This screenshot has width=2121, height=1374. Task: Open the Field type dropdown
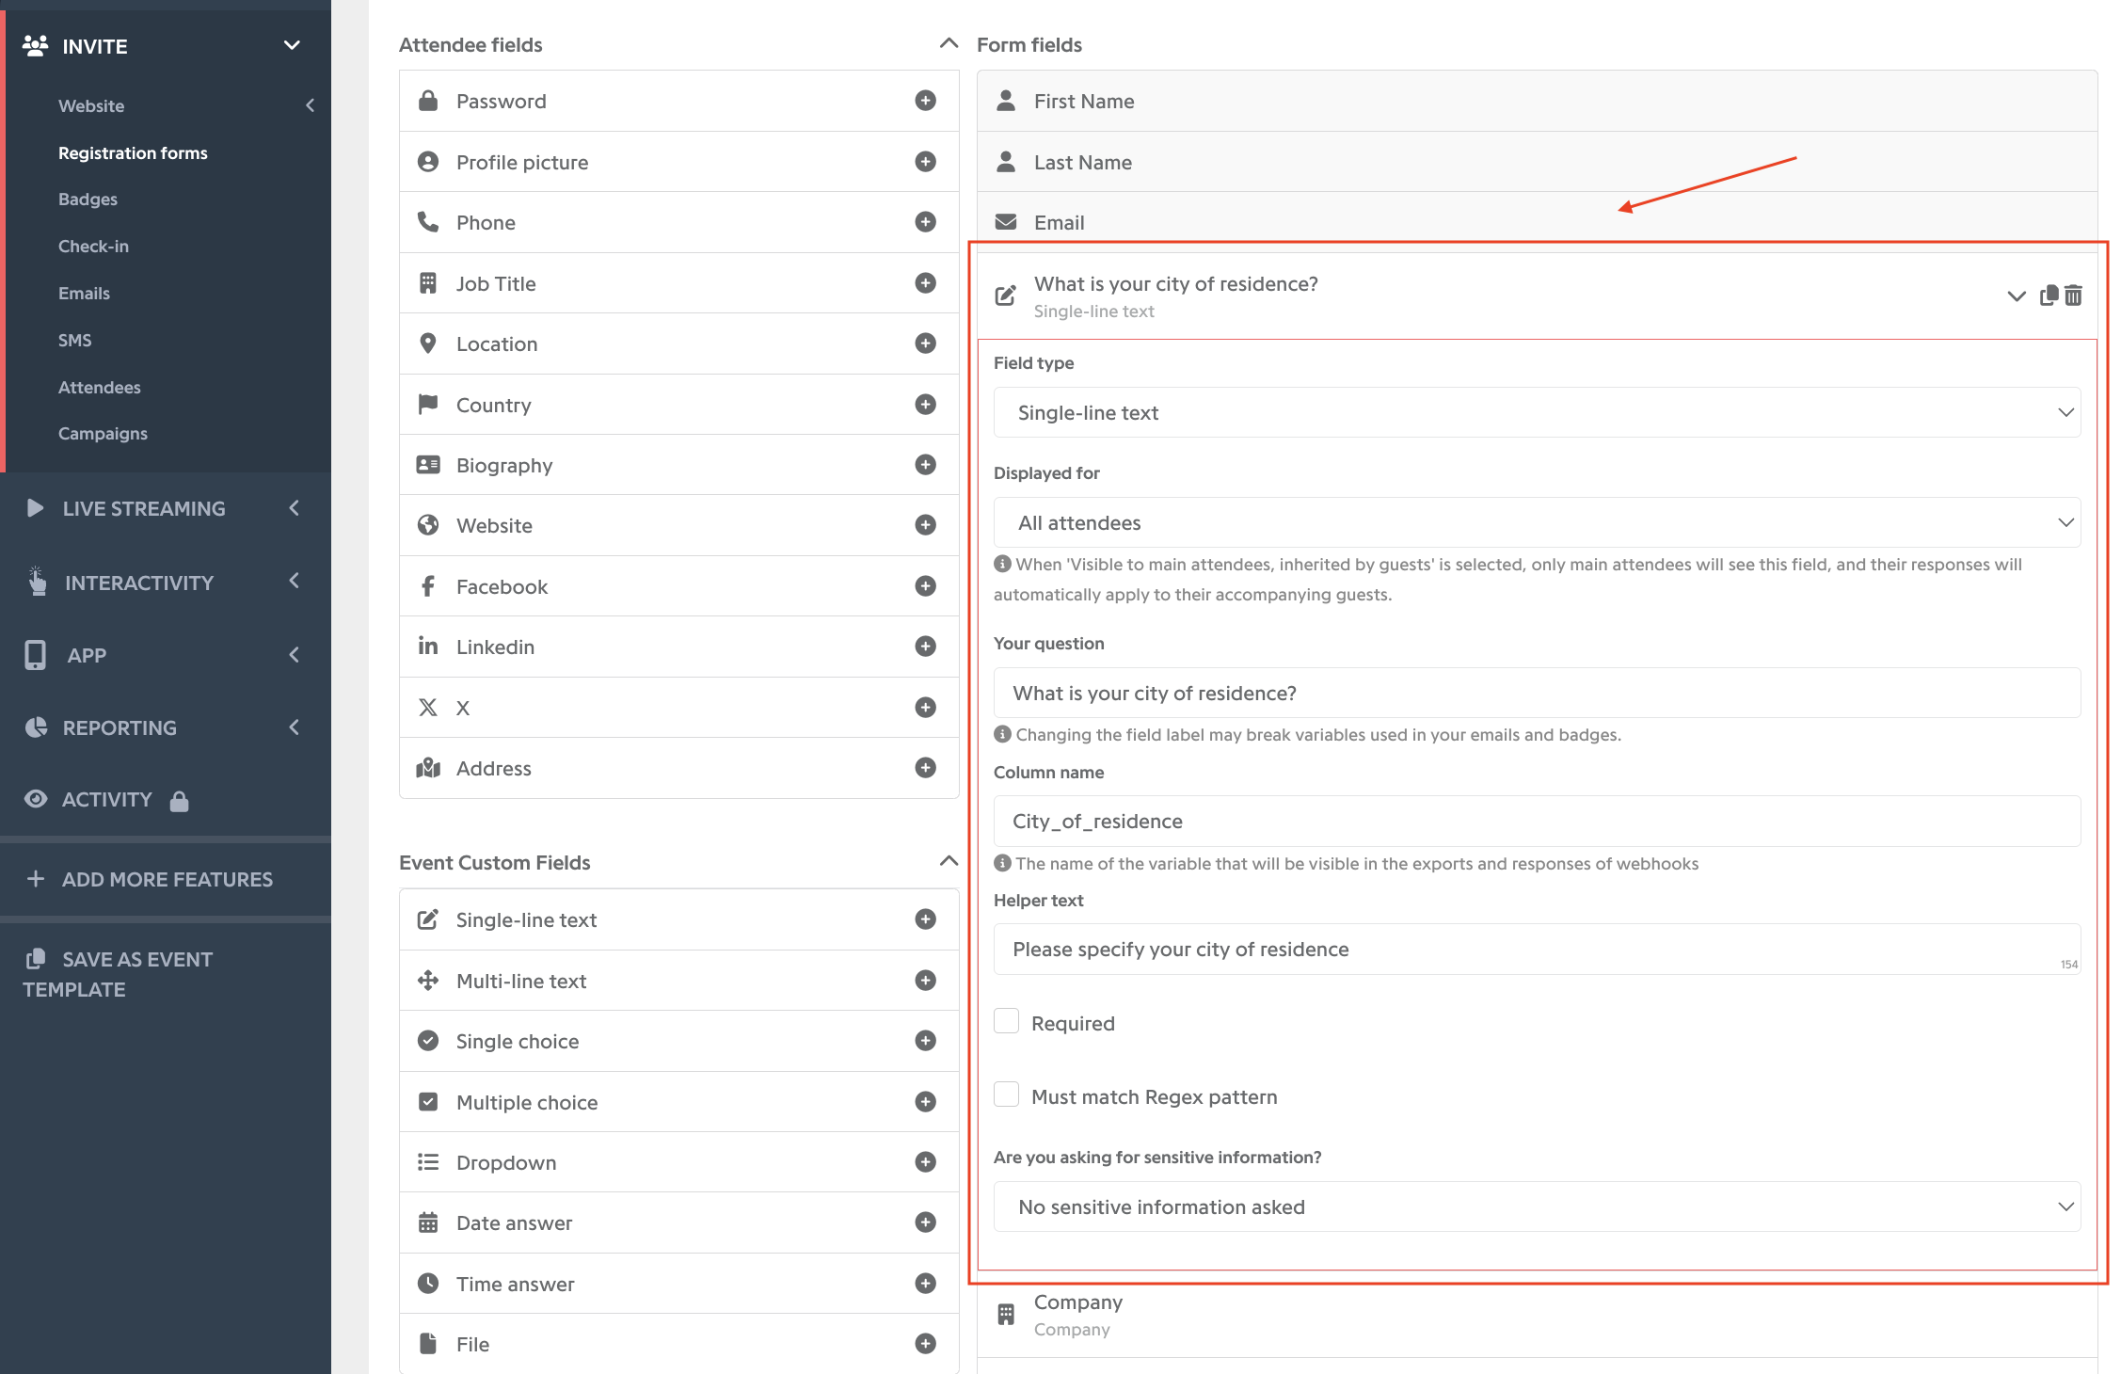click(1537, 412)
